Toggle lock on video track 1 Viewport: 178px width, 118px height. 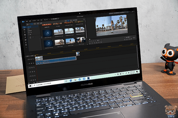(x=33, y=59)
